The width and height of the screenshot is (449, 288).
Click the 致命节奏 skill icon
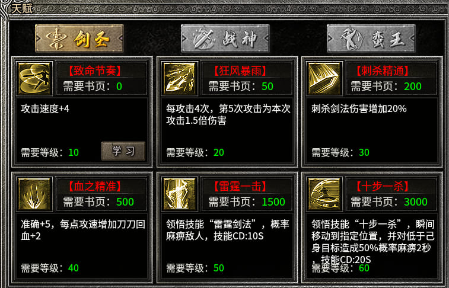(x=34, y=78)
